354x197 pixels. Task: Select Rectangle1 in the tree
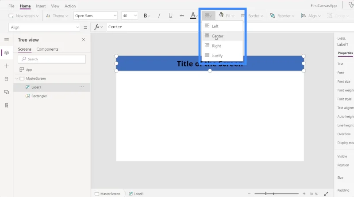pyautogui.click(x=39, y=96)
